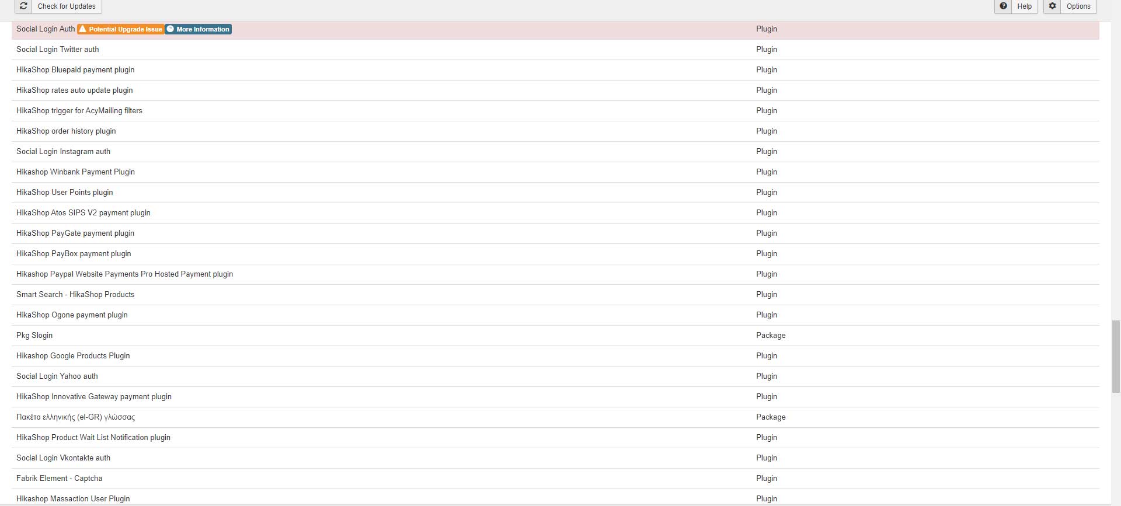Select HikaShop rates auto update plugin
The image size is (1121, 506).
pyautogui.click(x=75, y=90)
